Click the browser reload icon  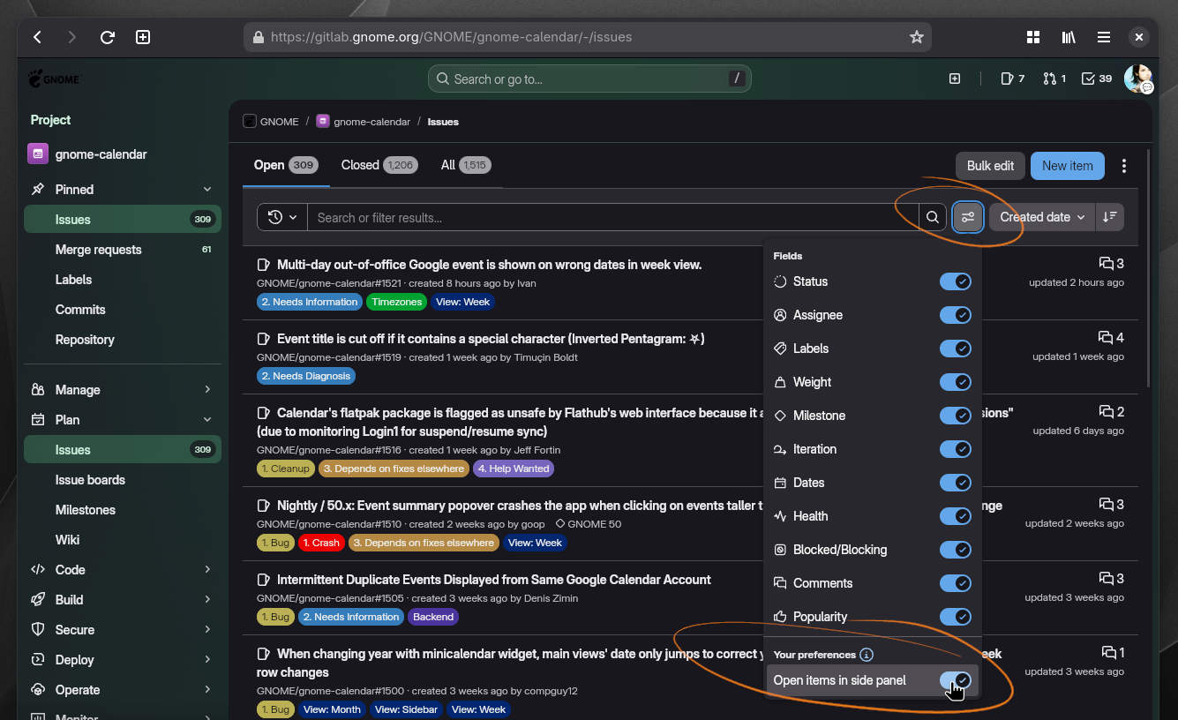click(x=108, y=37)
